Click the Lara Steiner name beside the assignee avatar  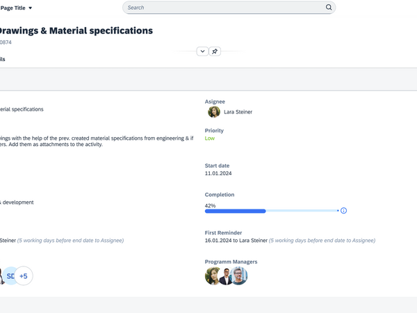click(x=238, y=112)
